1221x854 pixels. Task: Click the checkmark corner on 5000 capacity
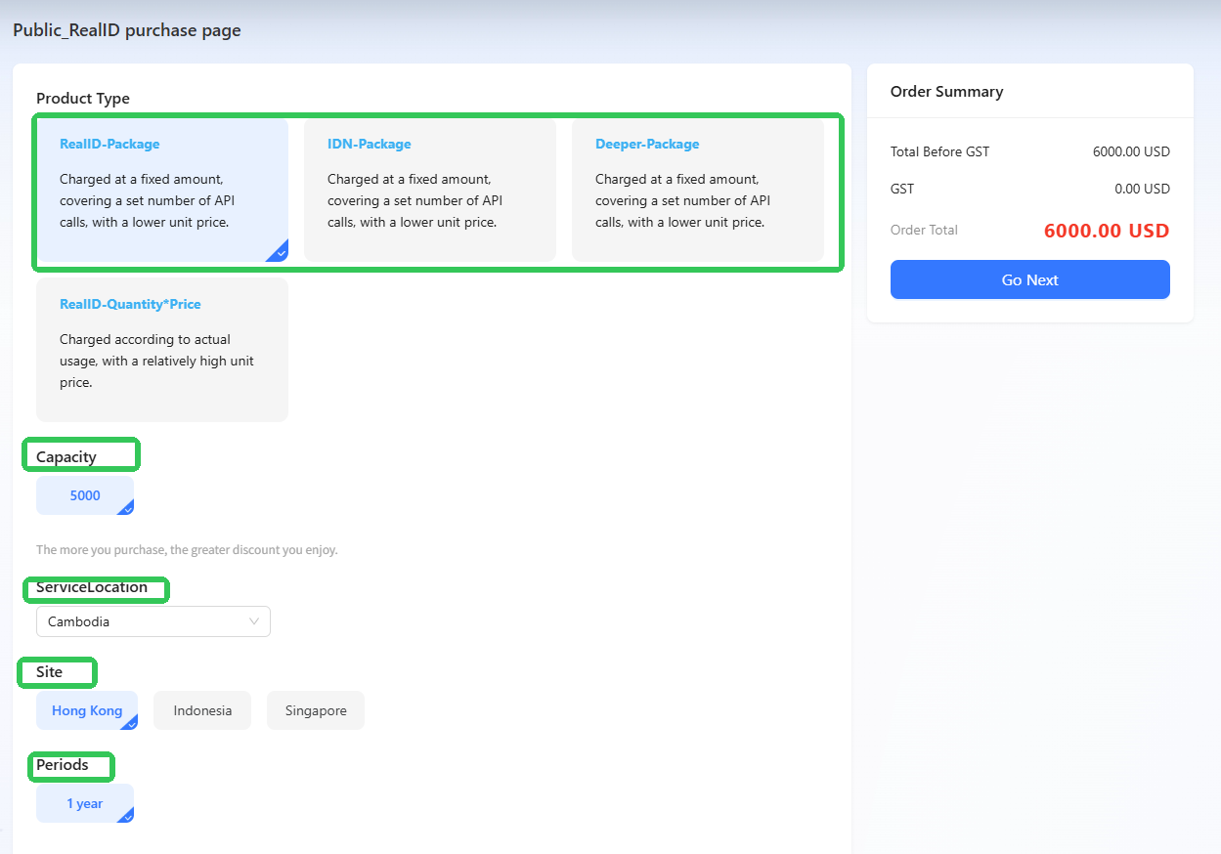pos(126,507)
